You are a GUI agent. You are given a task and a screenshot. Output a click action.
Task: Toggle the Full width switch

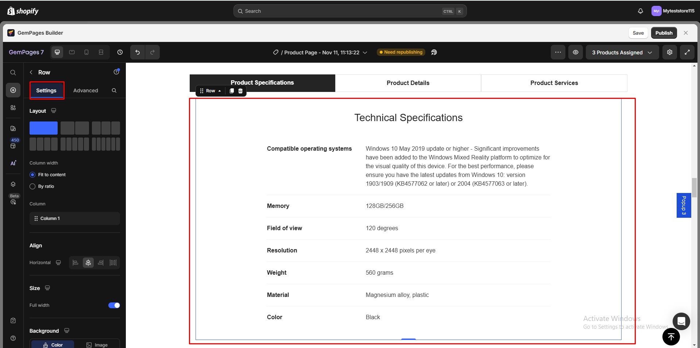pos(114,305)
